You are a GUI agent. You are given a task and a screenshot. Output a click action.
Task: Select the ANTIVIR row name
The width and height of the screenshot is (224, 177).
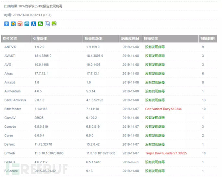point(10,47)
